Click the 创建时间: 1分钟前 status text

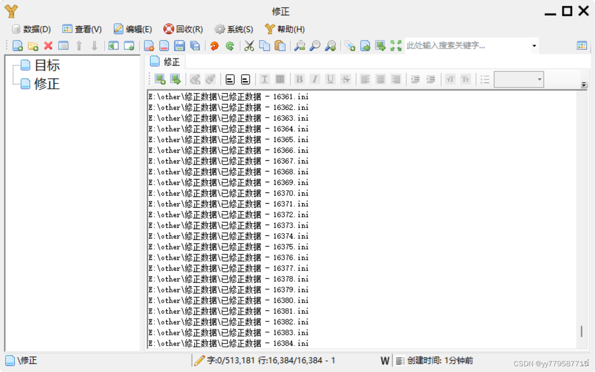[440, 361]
